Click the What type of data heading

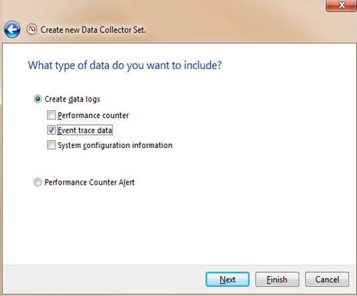pos(124,66)
